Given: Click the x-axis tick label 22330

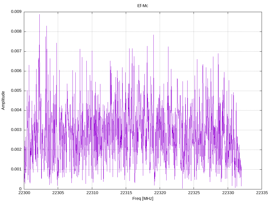Looking at the screenshot, I should (228, 193).
